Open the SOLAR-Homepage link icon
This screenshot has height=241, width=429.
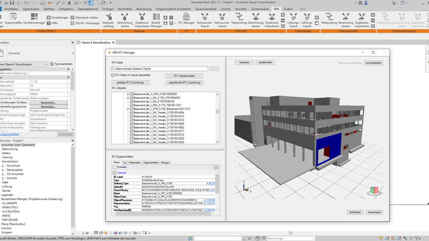coord(85,23)
